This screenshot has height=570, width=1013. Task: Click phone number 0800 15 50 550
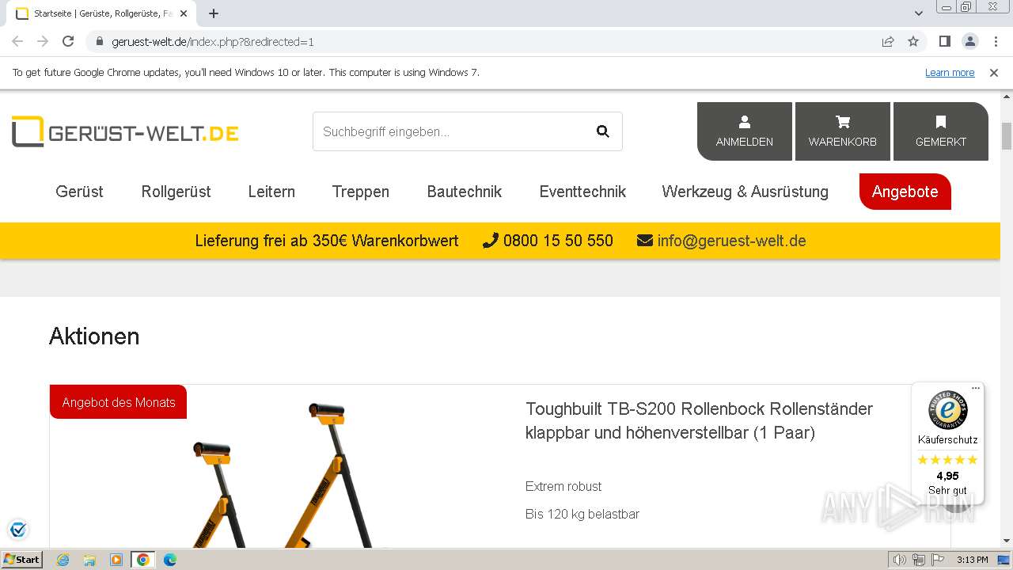point(558,241)
